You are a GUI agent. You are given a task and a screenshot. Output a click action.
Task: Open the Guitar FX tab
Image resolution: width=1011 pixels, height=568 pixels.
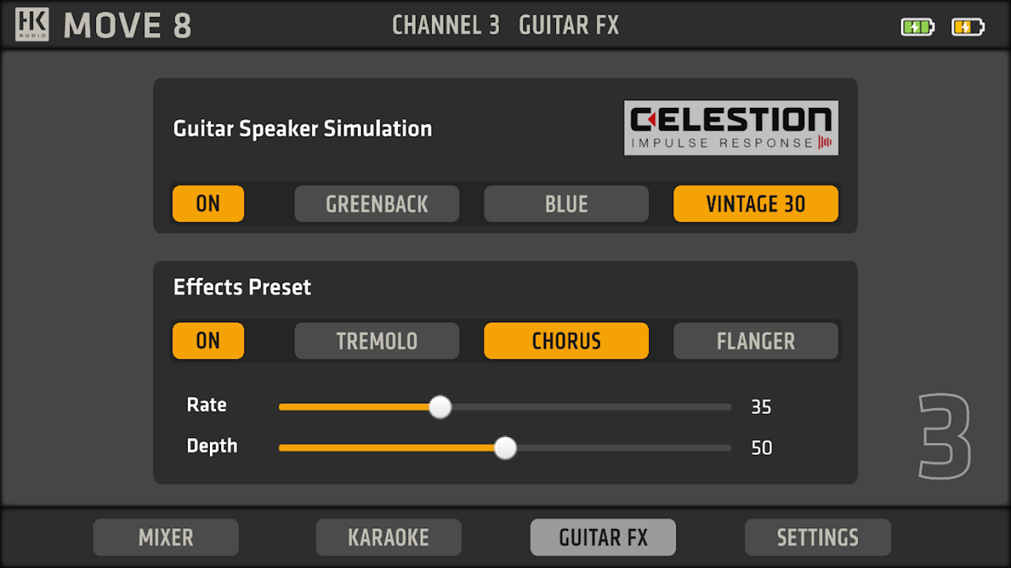[603, 537]
